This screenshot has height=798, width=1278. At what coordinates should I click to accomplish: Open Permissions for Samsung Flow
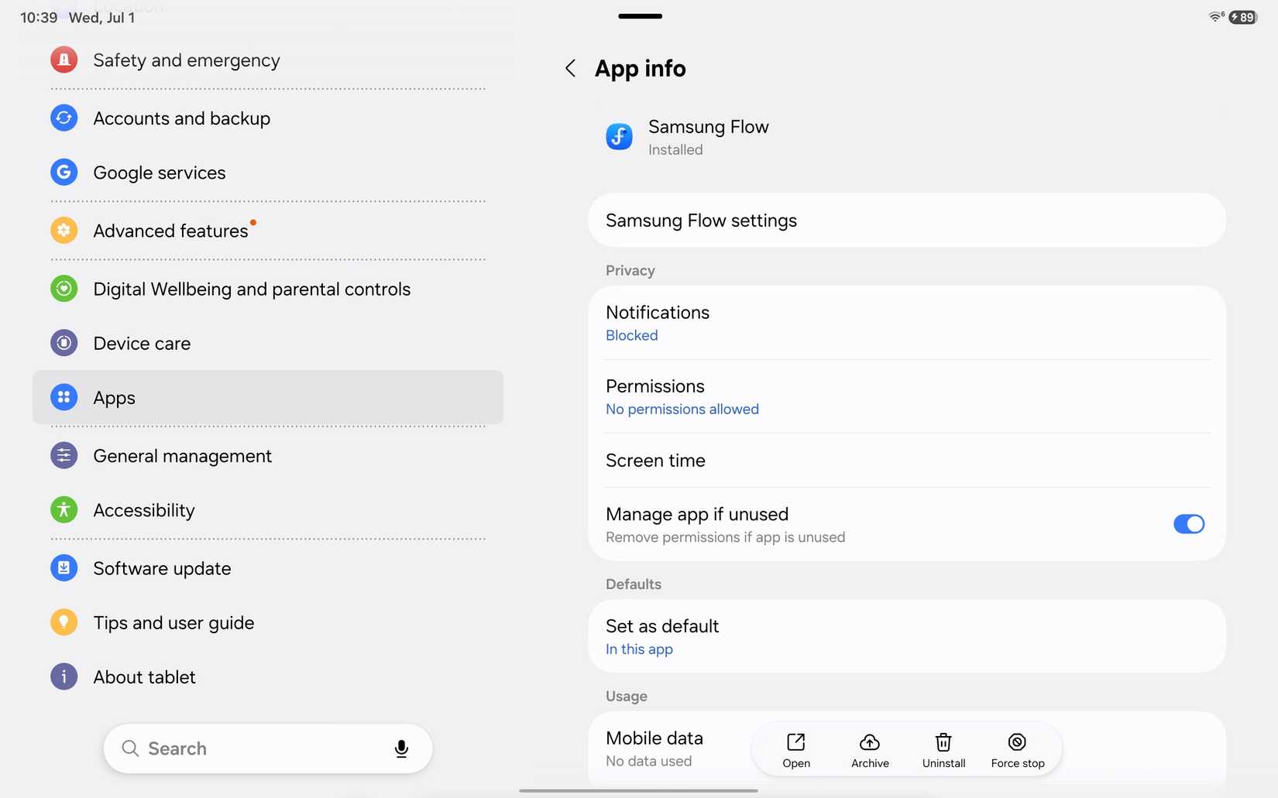coord(907,396)
